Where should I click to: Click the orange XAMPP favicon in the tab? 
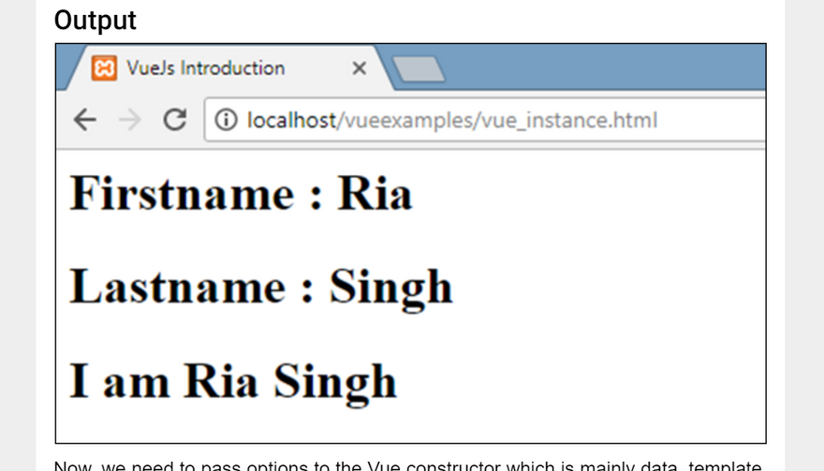click(105, 68)
